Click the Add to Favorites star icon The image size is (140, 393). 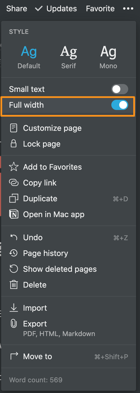[13, 167]
